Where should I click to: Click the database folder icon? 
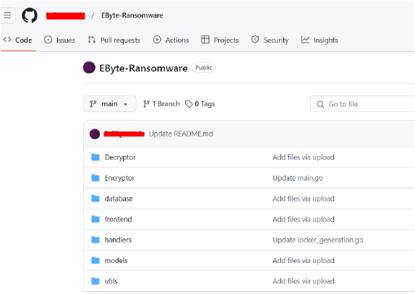pos(95,199)
